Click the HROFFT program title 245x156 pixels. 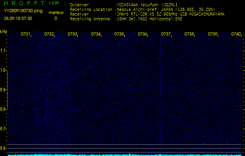click(24, 3)
